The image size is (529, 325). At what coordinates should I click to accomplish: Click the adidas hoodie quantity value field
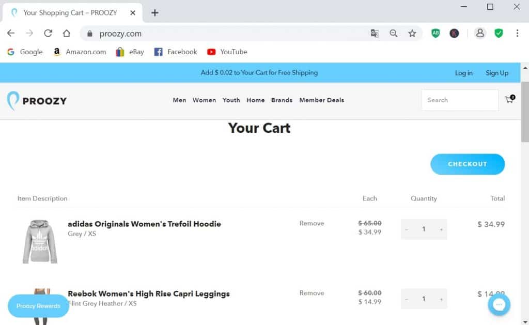(x=424, y=229)
